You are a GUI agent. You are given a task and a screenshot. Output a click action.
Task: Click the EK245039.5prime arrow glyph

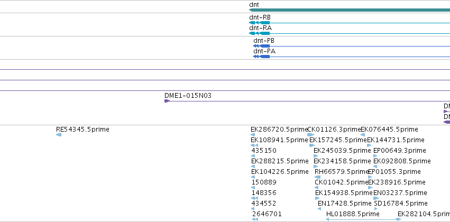coord(316,156)
